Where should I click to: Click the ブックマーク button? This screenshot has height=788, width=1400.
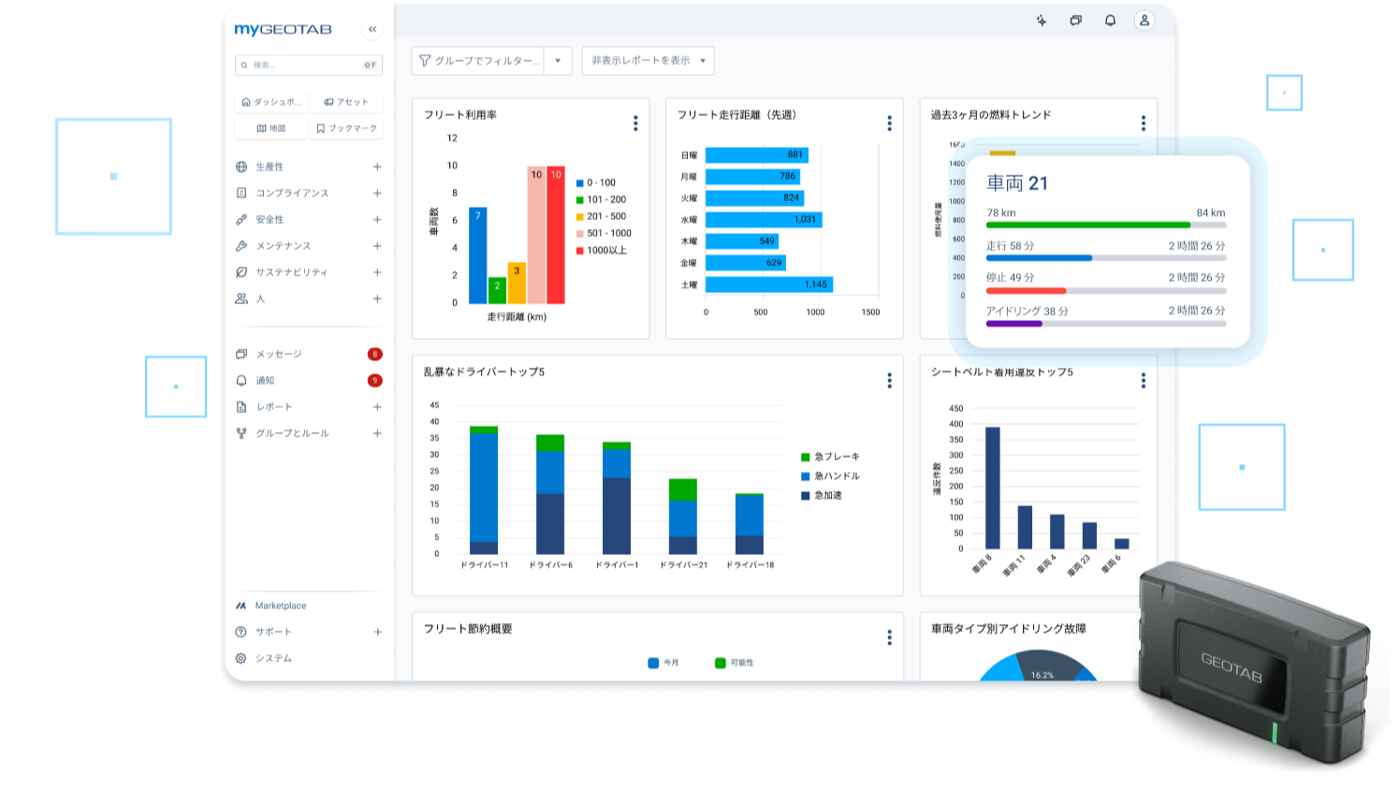346,128
